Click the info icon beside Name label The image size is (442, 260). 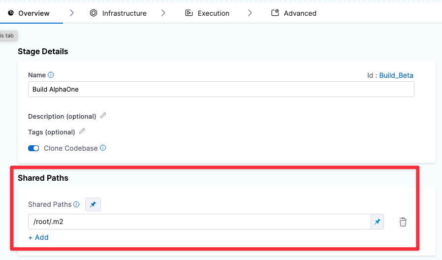51,75
